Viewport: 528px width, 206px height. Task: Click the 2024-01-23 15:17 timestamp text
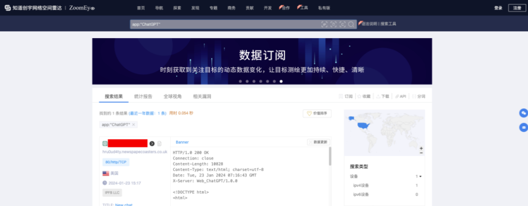click(125, 183)
